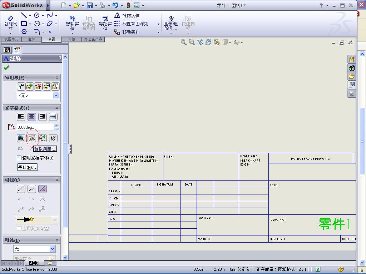Open the 移动实体 dropdown arrow

[158, 32]
